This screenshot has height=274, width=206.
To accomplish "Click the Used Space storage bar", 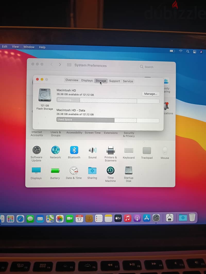I will [x=108, y=120].
